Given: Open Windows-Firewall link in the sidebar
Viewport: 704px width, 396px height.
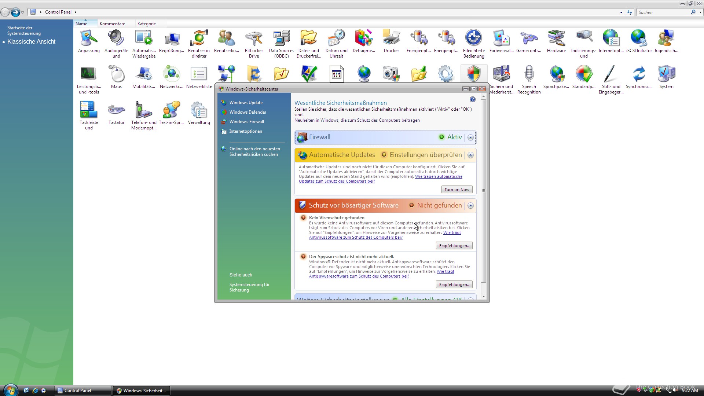Looking at the screenshot, I should tap(246, 122).
